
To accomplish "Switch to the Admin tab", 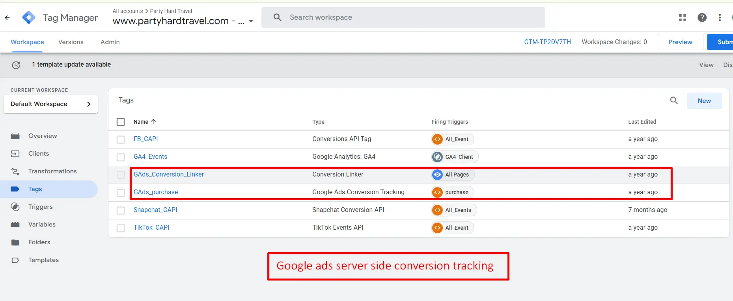I will [x=110, y=42].
